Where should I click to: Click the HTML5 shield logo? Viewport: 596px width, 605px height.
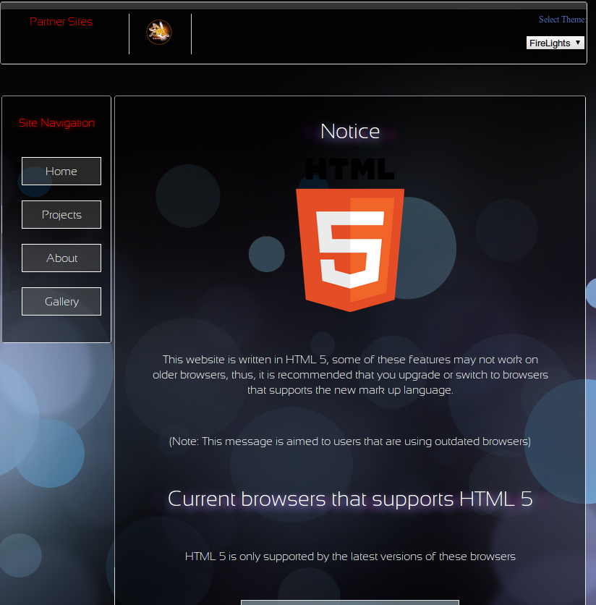pos(350,234)
